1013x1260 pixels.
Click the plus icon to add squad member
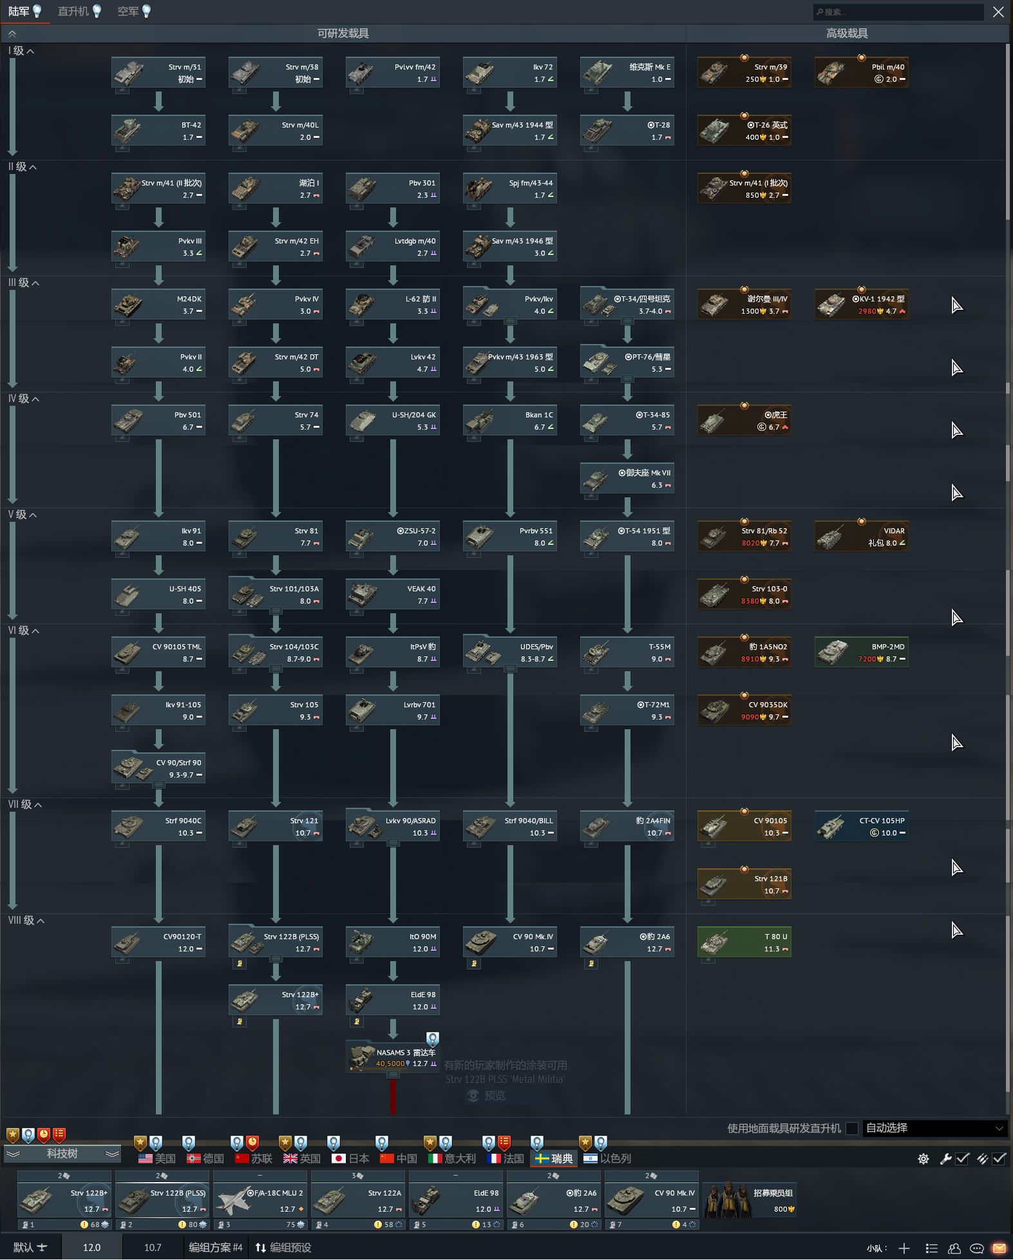904,1248
